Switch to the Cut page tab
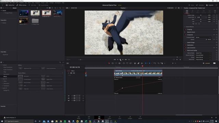This screenshot has height=123, width=219. 89,118
